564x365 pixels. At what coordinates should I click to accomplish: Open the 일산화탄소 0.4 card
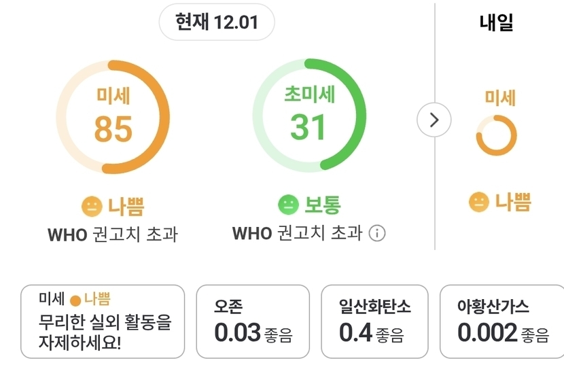click(376, 321)
